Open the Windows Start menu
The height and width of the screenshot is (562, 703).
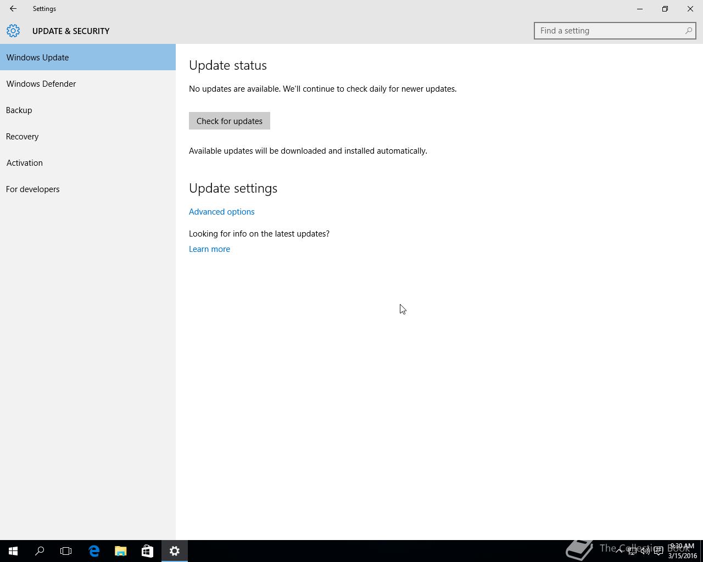(13, 551)
